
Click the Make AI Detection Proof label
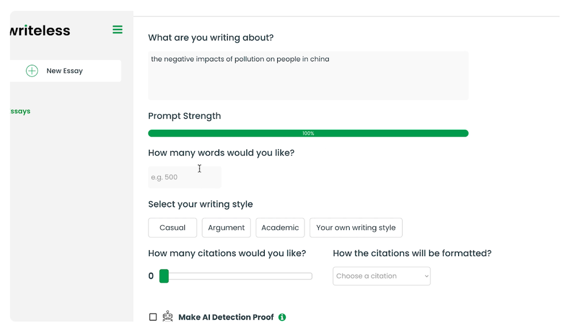pyautogui.click(x=226, y=317)
